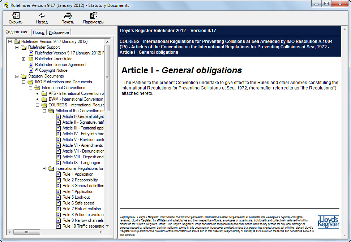Screen dimensions: 351x242
Task: Click the page icon next to Article IX - Languages
Action: (x=59, y=163)
